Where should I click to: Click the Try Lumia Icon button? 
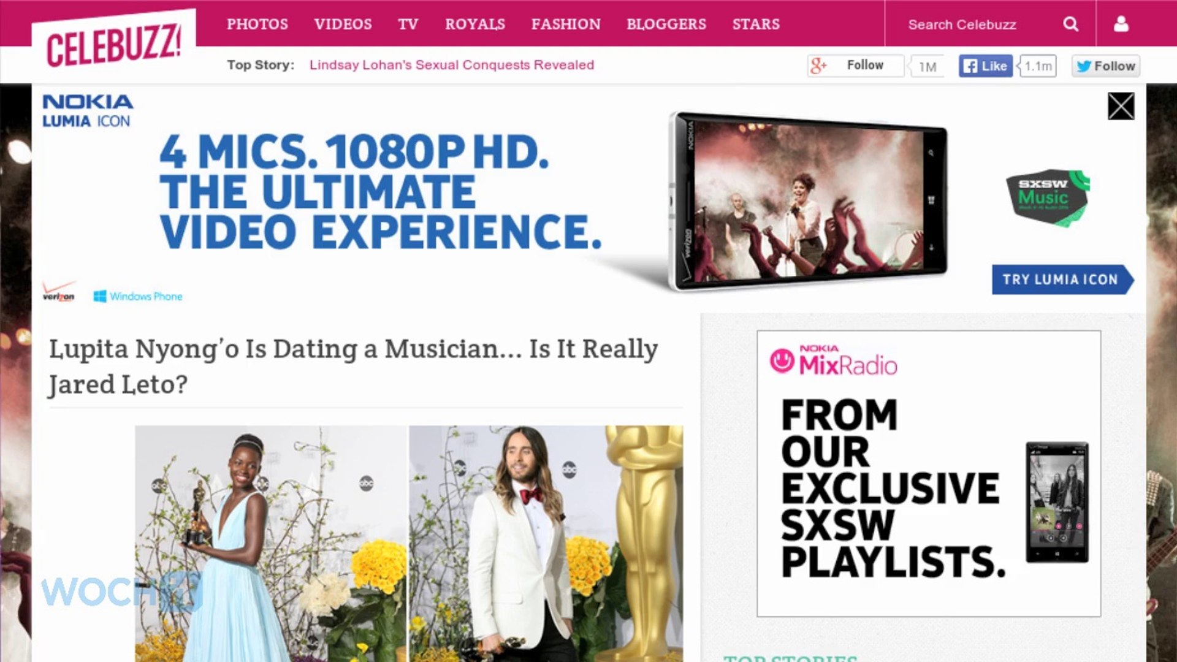pyautogui.click(x=1062, y=280)
